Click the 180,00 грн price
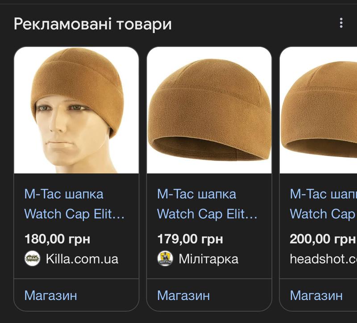 click(58, 239)
